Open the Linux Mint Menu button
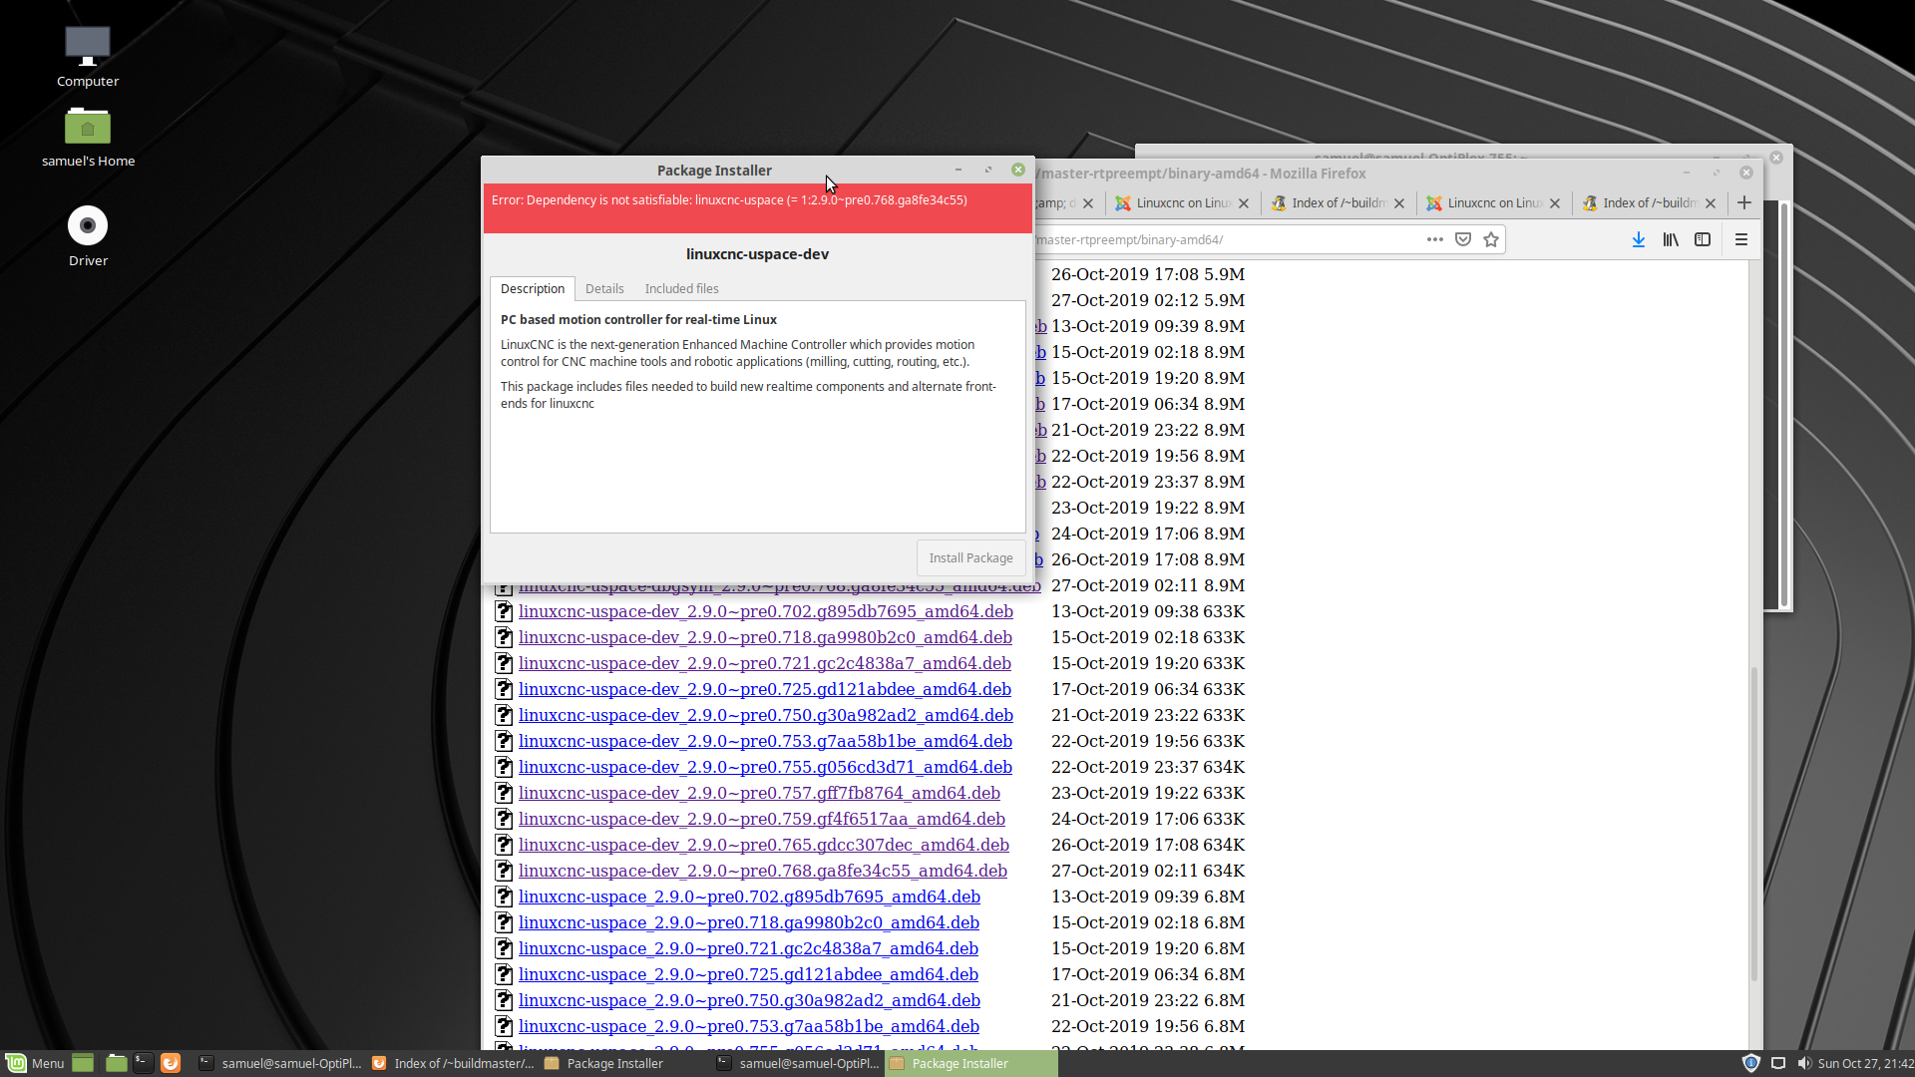This screenshot has width=1915, height=1077. click(x=36, y=1063)
